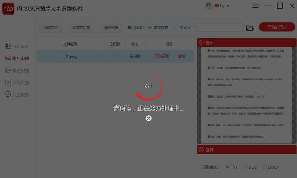Image resolution: width=297 pixels, height=178 pixels.
Task: Click the 总页数 column header
Action: click(x=115, y=44)
